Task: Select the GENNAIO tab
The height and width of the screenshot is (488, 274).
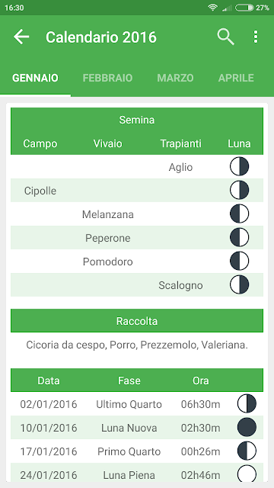Action: 35,78
